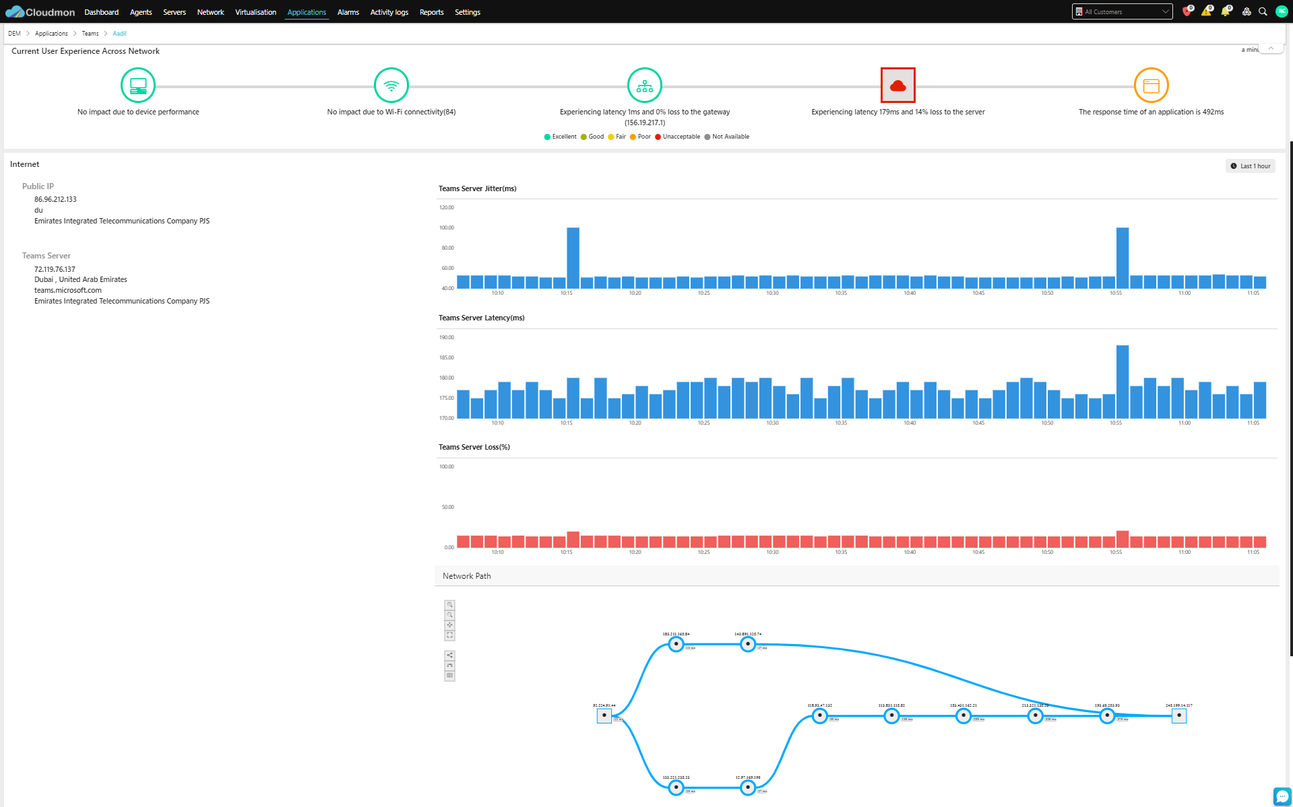Select the device performance stage icon
The height and width of the screenshot is (807, 1293).
138,85
